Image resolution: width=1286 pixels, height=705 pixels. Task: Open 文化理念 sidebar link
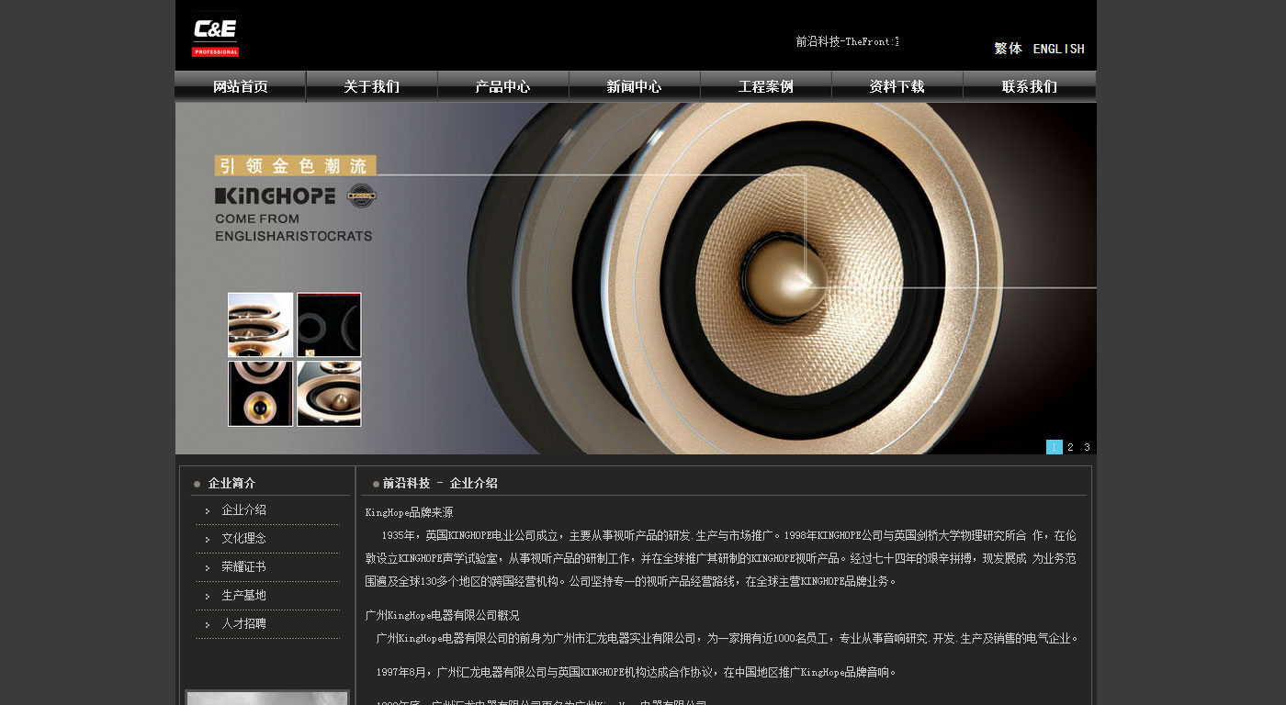point(243,539)
